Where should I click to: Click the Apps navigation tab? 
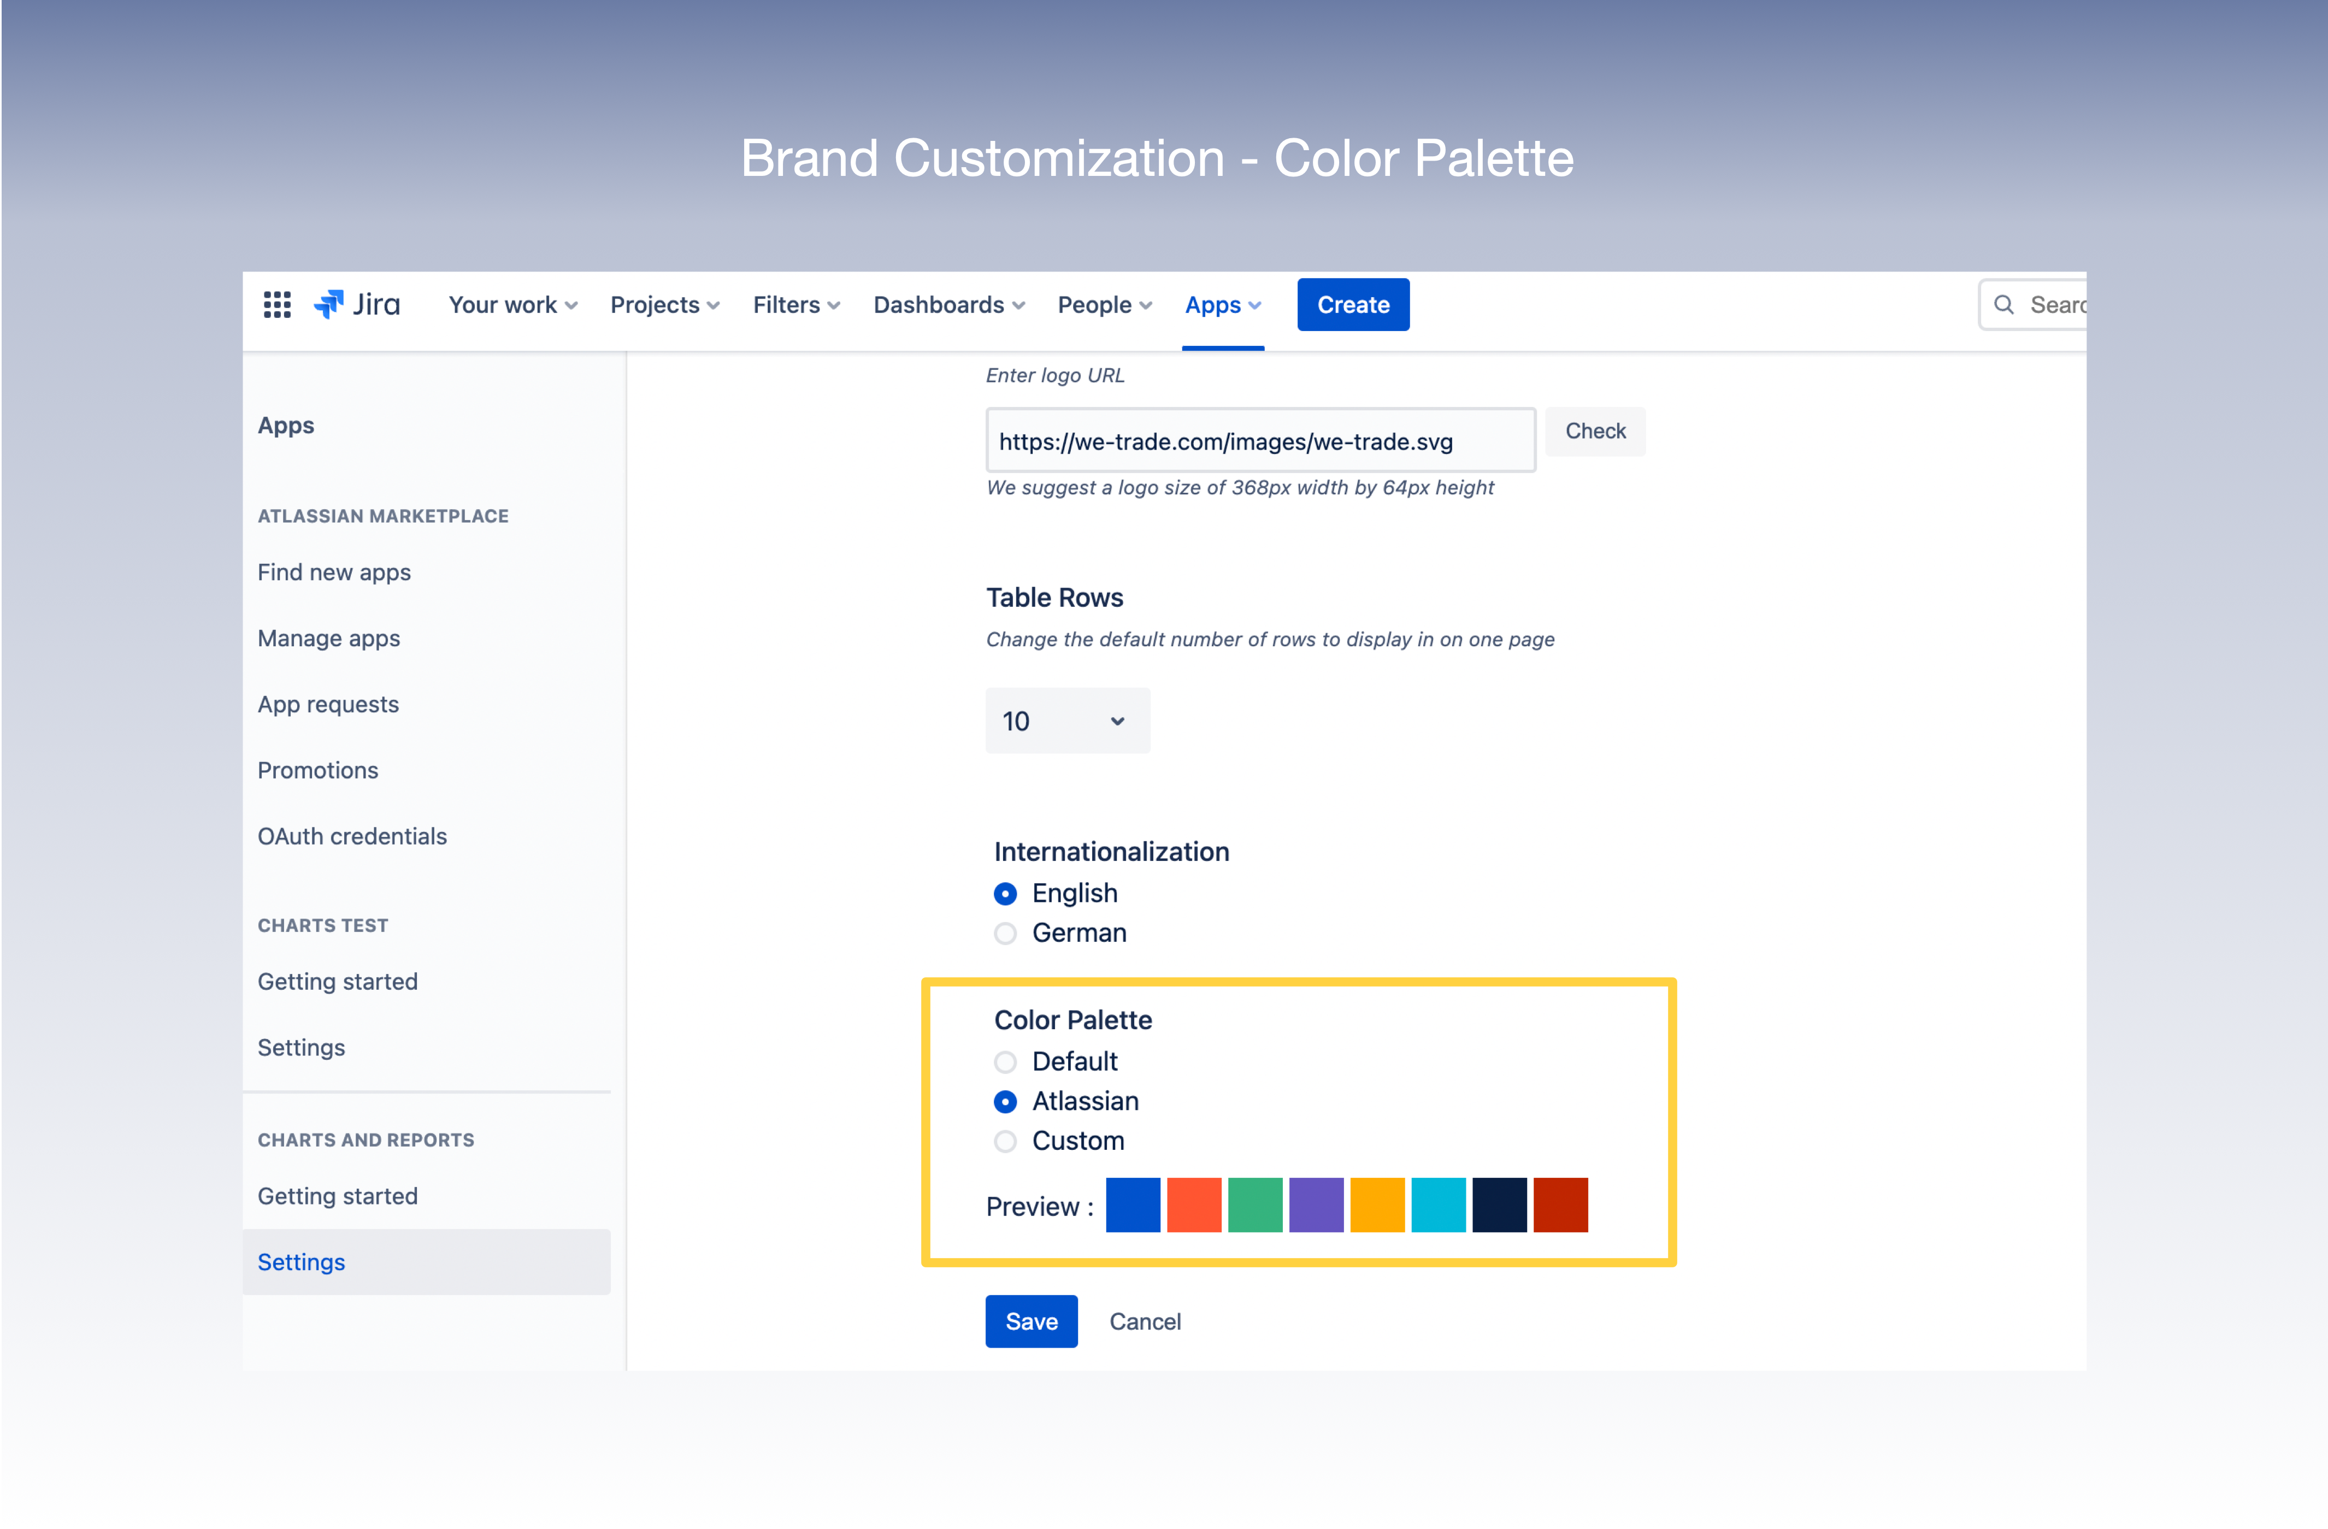coord(1222,304)
